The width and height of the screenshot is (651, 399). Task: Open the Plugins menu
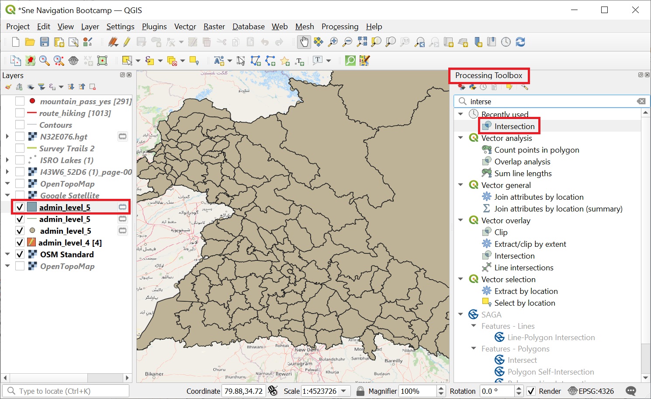click(154, 27)
